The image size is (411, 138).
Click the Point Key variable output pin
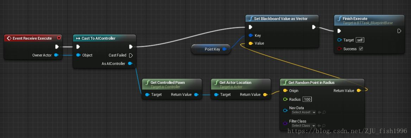point(225,49)
